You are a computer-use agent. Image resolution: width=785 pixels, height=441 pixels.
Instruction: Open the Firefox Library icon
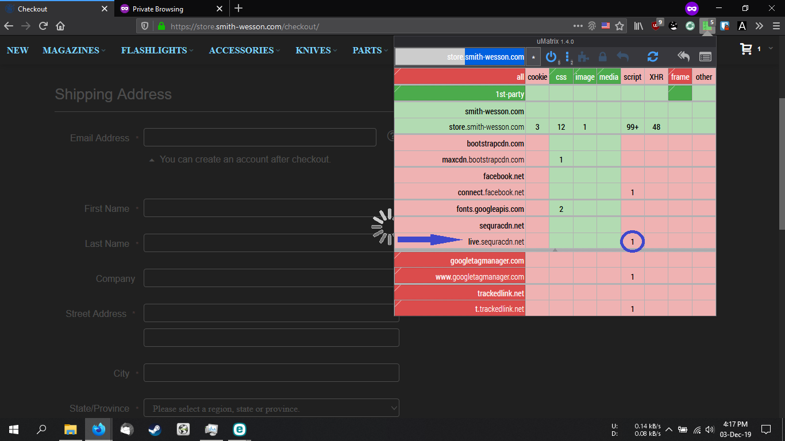[x=638, y=26]
